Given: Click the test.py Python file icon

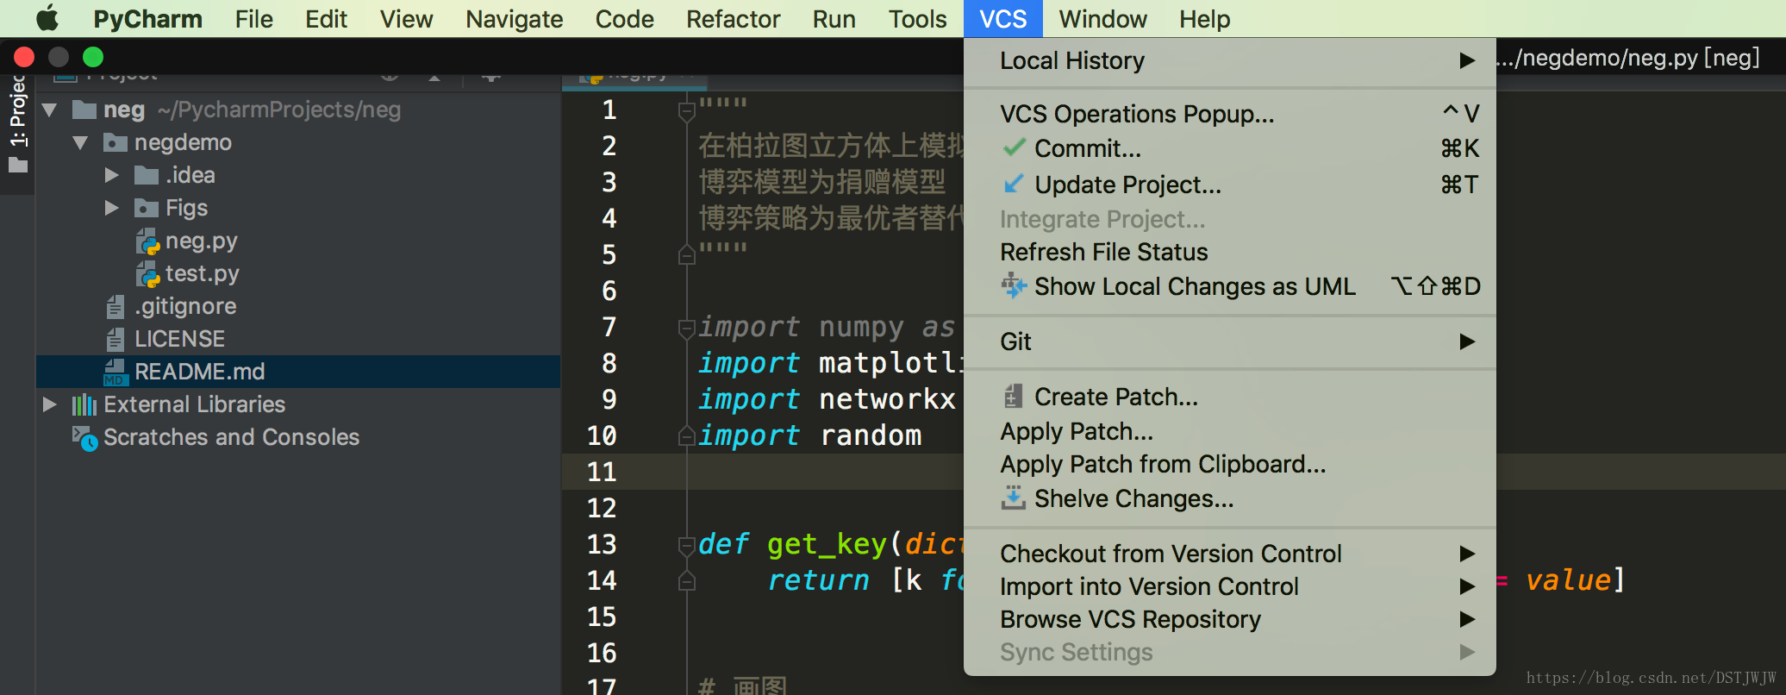Looking at the screenshot, I should click(148, 274).
